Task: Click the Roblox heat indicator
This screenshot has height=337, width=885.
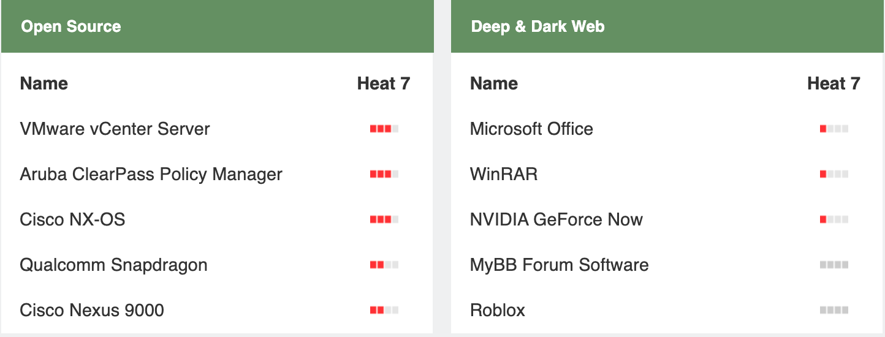Action: (x=834, y=311)
